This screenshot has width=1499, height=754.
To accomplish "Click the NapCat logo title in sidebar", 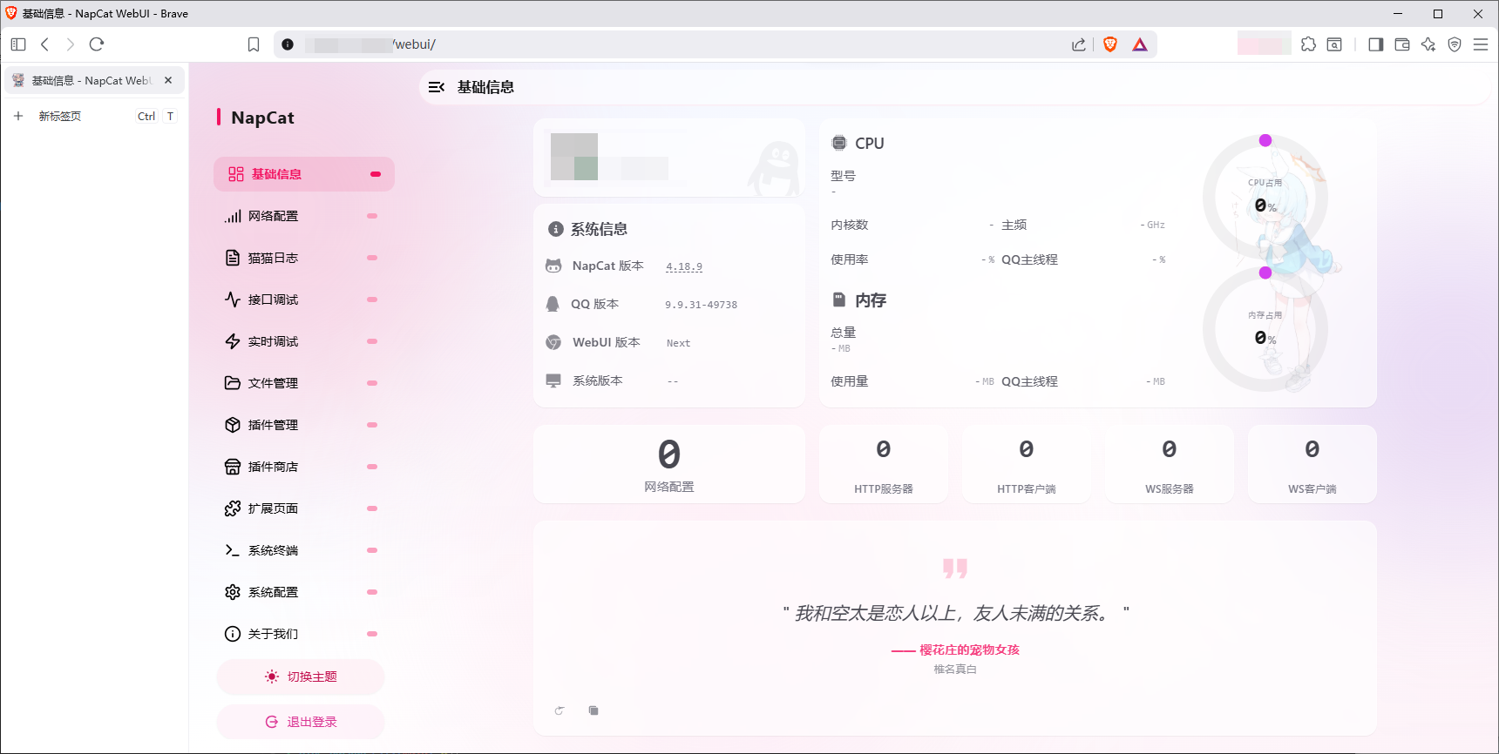I will (262, 118).
